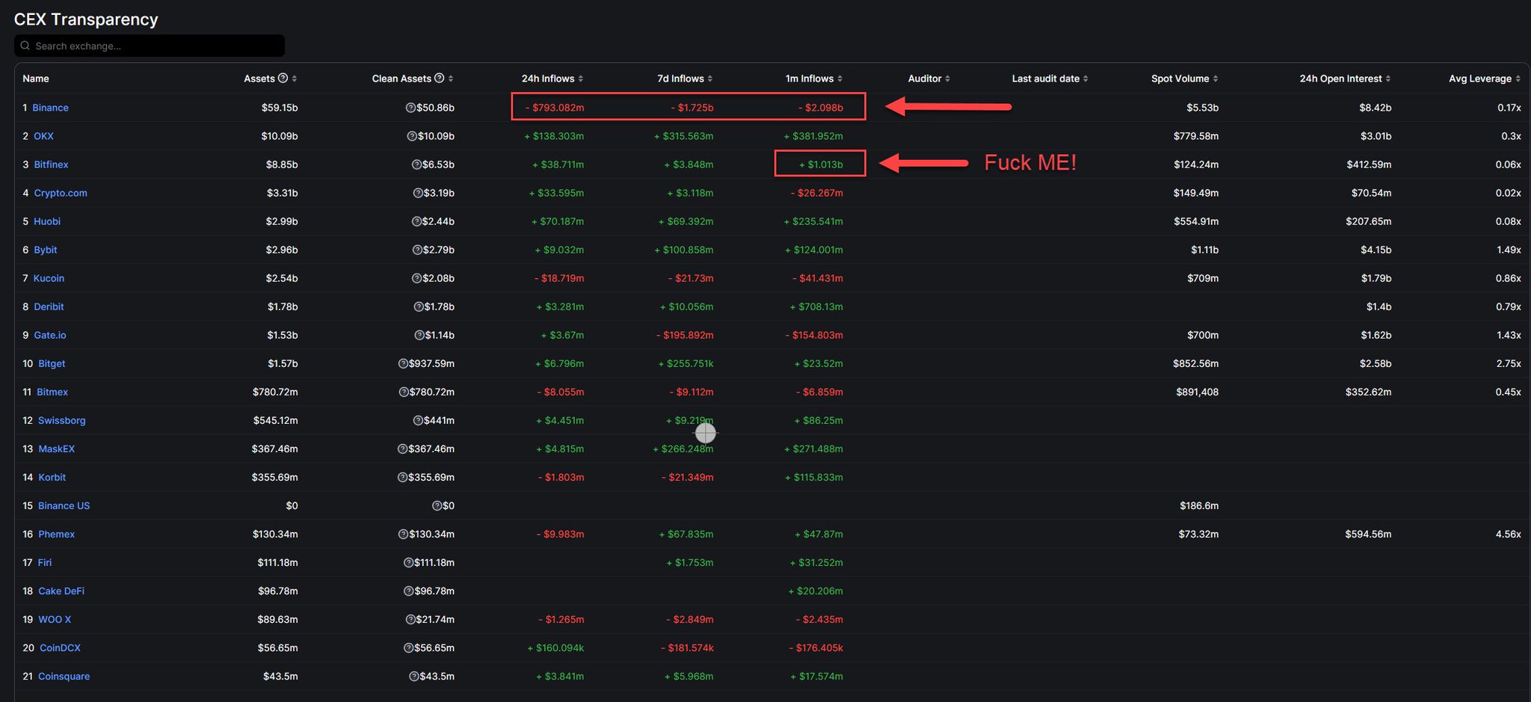Click the info icon beside Bybit clean assets $2.79b
Screen dimensions: 1531x702
click(x=417, y=250)
